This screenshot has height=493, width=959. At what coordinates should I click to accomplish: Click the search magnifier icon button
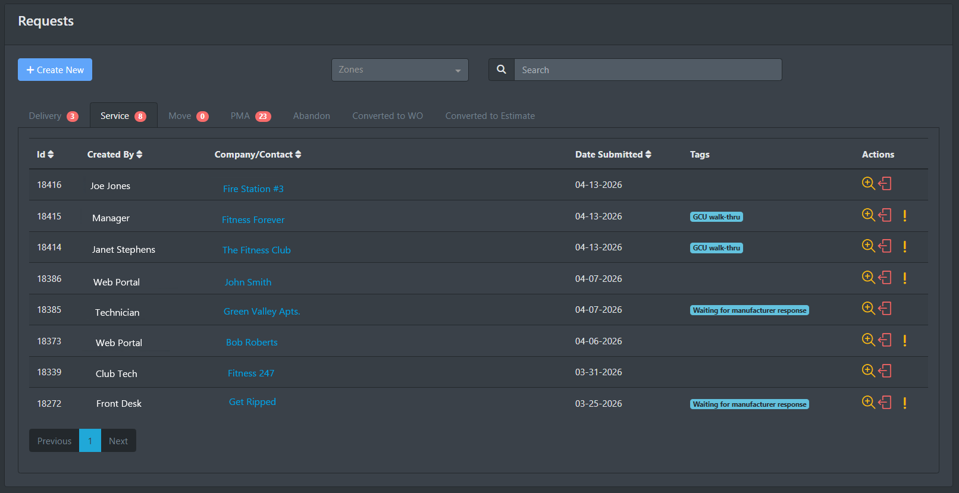pyautogui.click(x=502, y=70)
